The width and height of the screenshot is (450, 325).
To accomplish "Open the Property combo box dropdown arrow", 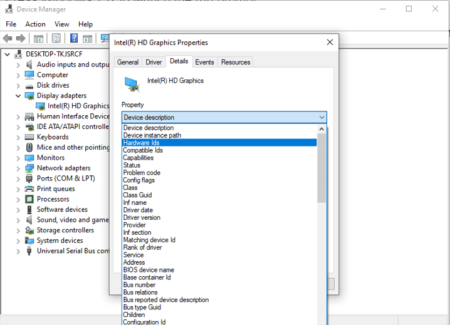I will 322,117.
